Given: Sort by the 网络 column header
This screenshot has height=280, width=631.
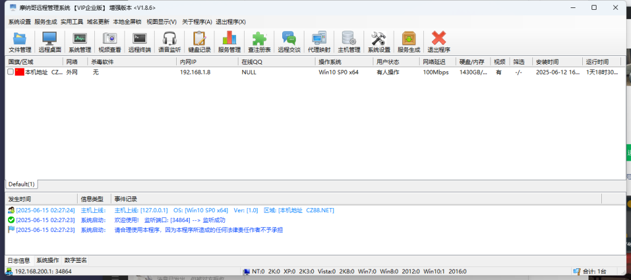Looking at the screenshot, I should (76, 62).
